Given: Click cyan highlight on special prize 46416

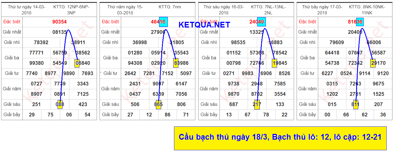Looking at the screenshot, I should coord(163,22).
